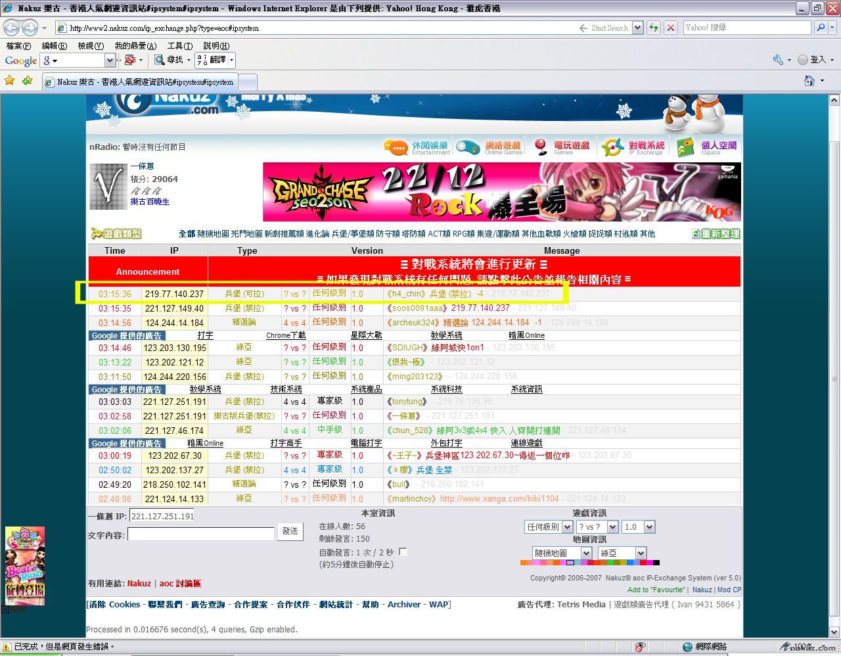841x656 pixels.
Task: Stop loading with the red X icon
Action: (x=670, y=28)
